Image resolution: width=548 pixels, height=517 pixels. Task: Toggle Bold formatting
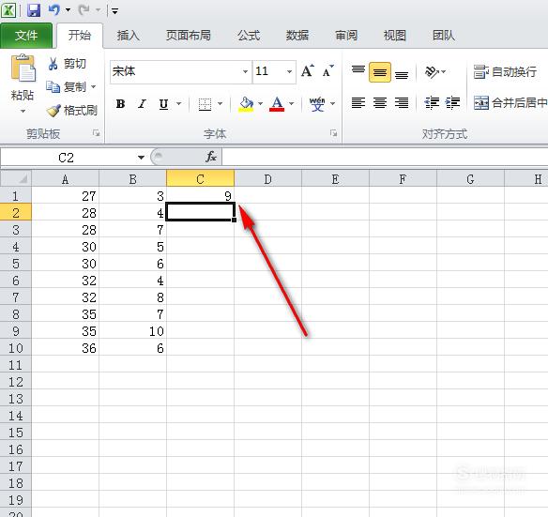click(120, 104)
